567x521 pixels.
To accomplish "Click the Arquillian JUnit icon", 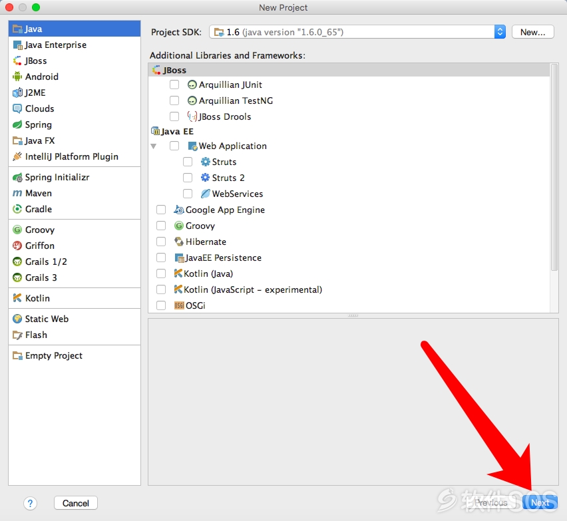I will pos(192,85).
